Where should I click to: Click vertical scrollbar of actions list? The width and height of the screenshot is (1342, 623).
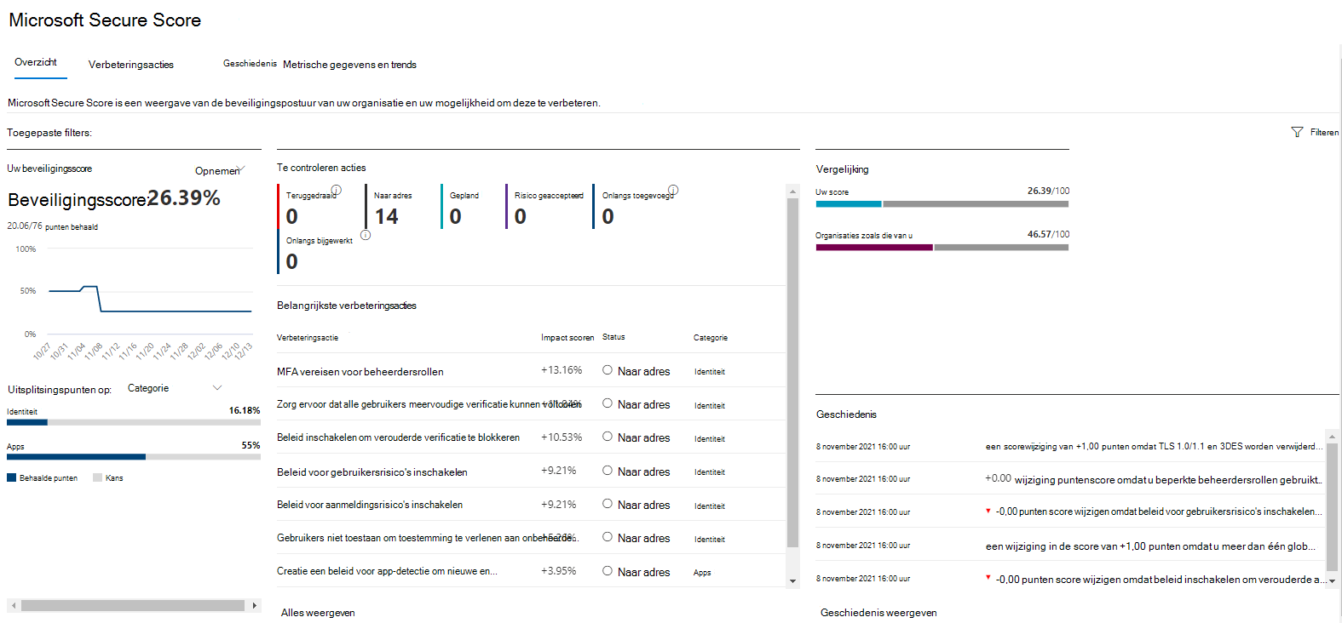point(792,372)
